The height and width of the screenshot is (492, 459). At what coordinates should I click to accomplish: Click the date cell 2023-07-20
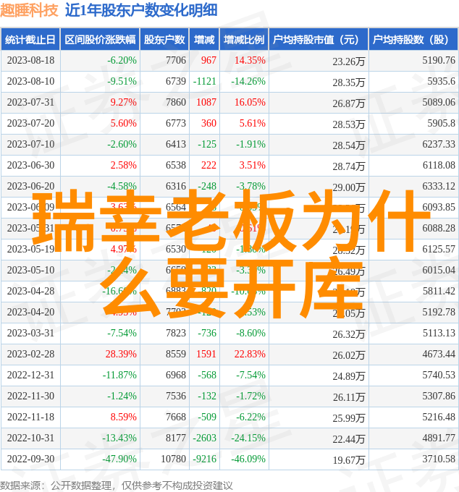(30, 123)
